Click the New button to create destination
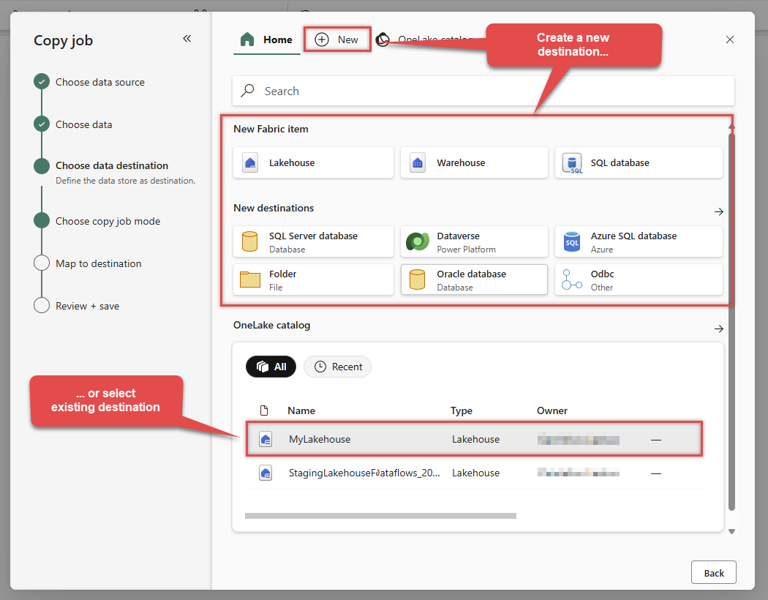Viewport: 768px width, 600px height. point(337,40)
